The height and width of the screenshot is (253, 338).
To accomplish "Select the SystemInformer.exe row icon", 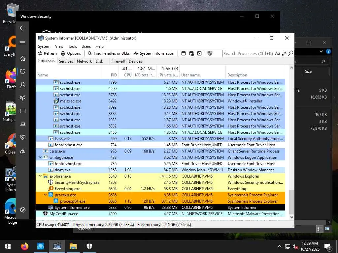I will 51,208.
